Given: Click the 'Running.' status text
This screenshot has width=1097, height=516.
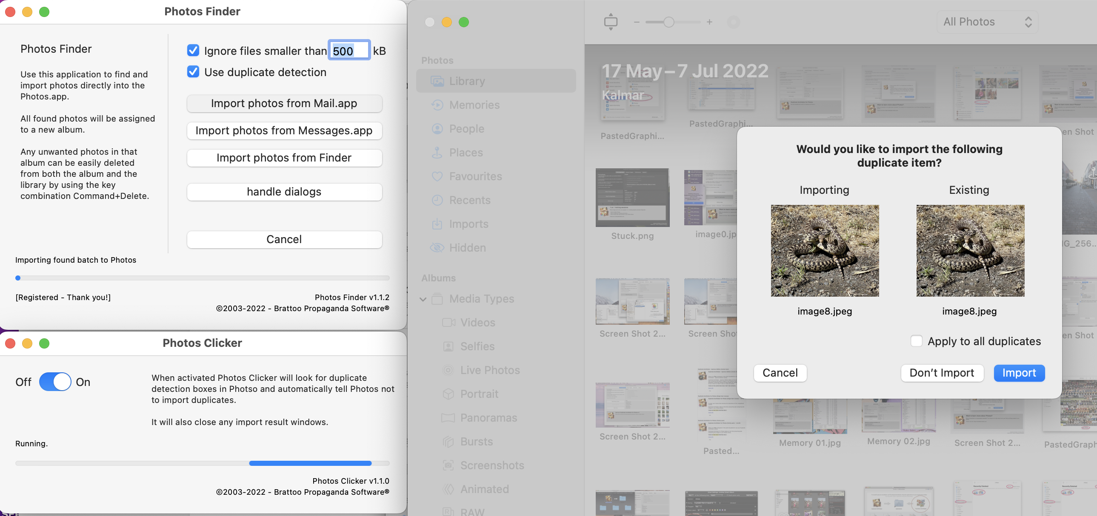Looking at the screenshot, I should (x=31, y=443).
